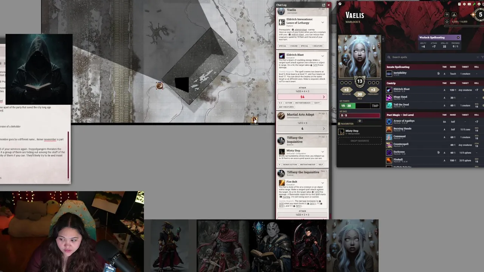The image size is (484, 272).
Task: Cast Burning Hands spell
Action: [x=389, y=129]
